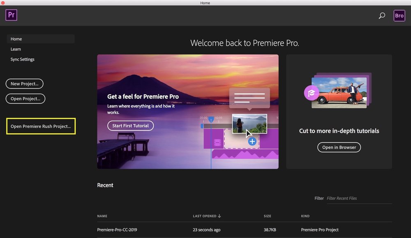The image size is (411, 238).
Task: Sort by Last Opened column header
Action: 204,216
